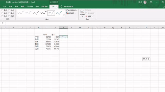Screen dimensions: 165x92
Task: Open 标记颜色 marker color dropdown
Action: click(71, 13)
